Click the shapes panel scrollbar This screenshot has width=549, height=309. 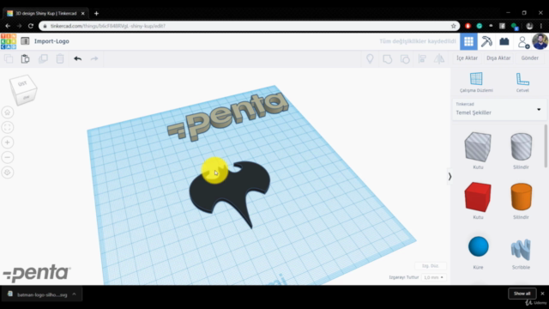coord(546,146)
